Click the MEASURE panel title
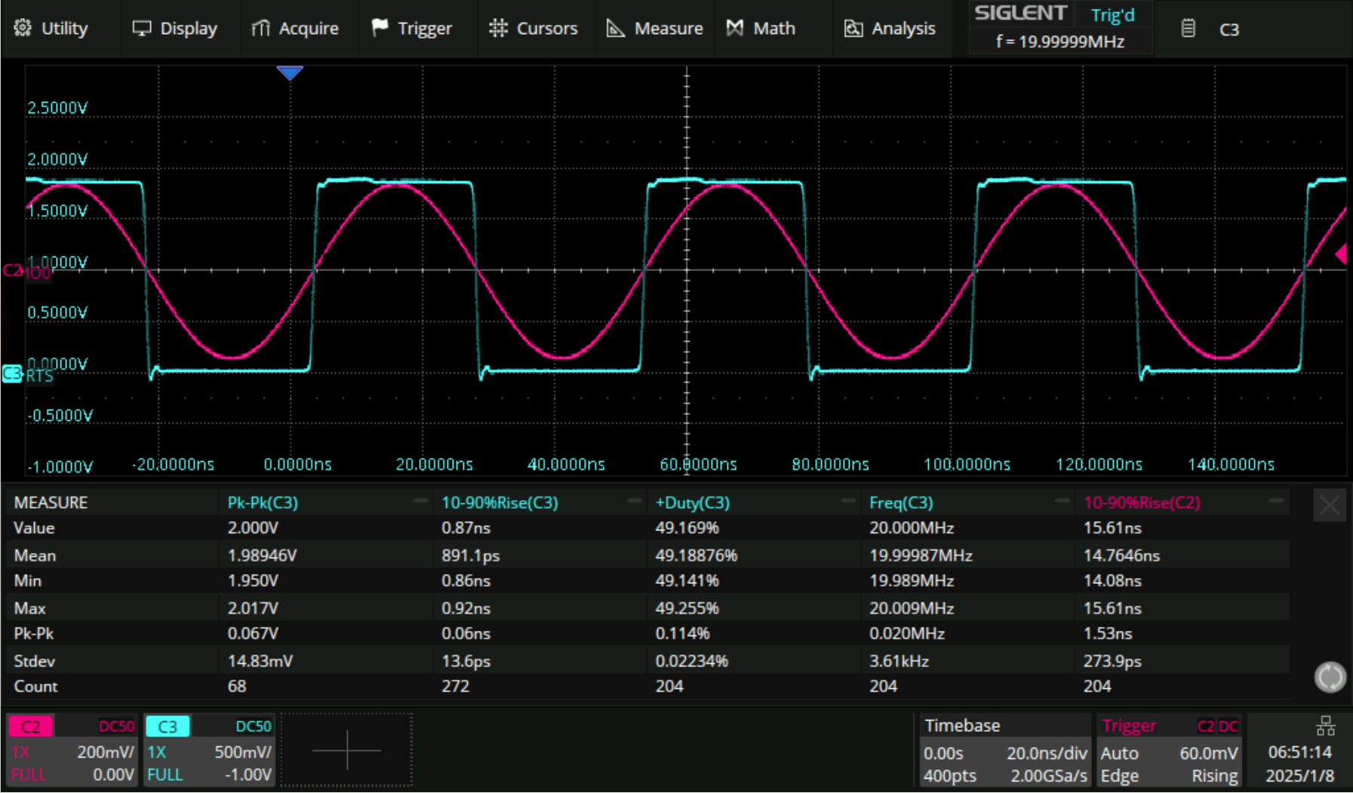This screenshot has width=1353, height=793. coord(51,503)
